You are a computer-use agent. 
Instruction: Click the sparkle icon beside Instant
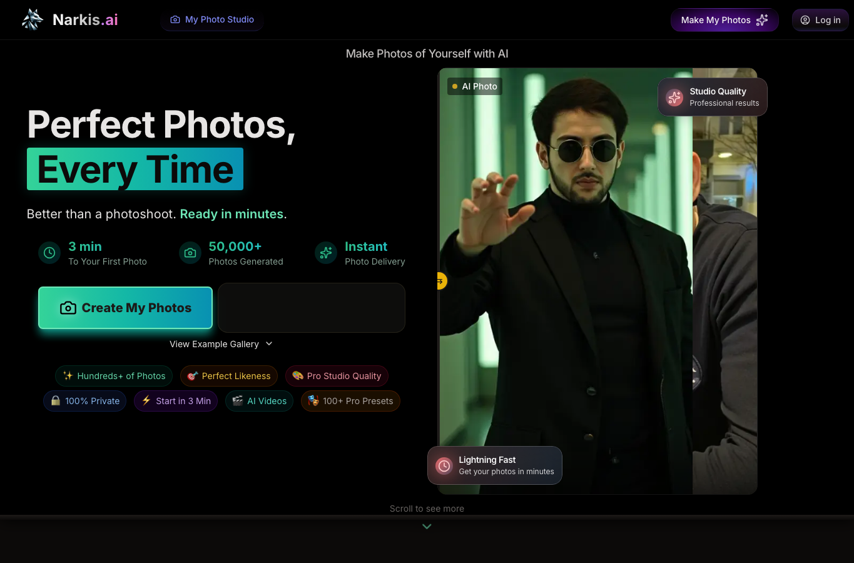coord(326,253)
